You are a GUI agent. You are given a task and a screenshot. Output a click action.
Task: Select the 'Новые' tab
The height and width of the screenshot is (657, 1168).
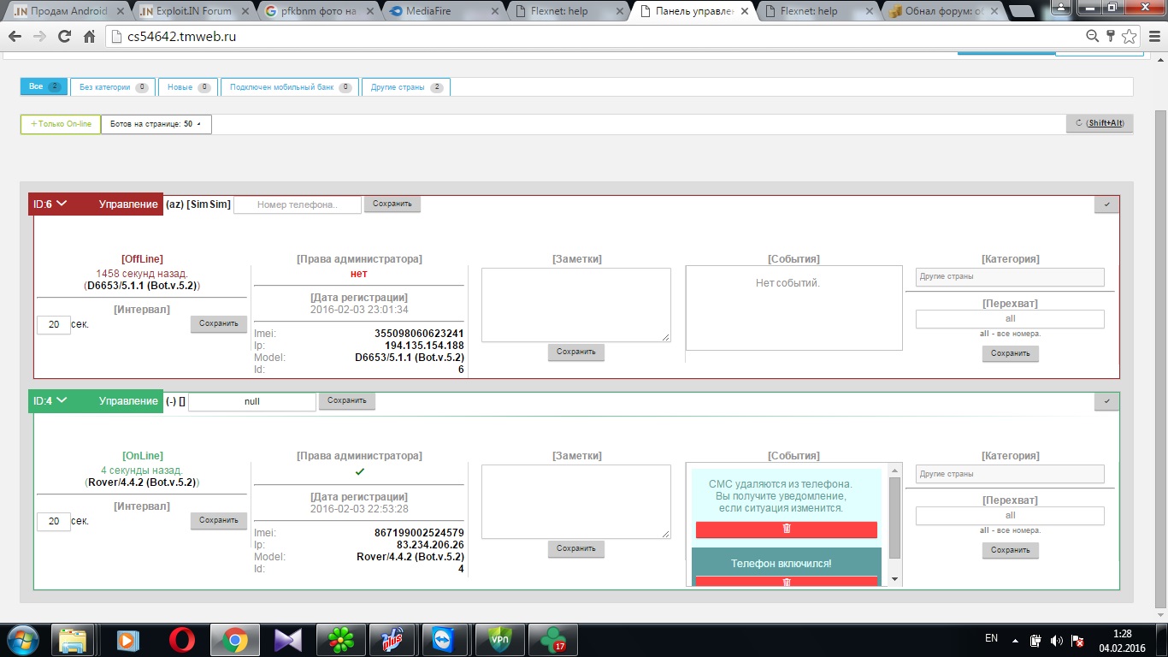188,87
